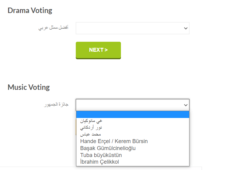Choose غي مانوكيان from the dropdown list
The image size is (234, 170).
pyautogui.click(x=91, y=121)
